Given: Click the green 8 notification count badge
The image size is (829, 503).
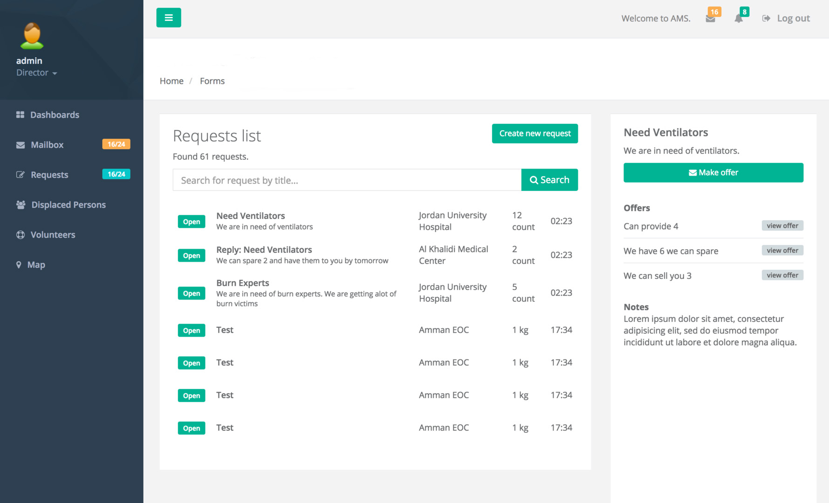Looking at the screenshot, I should tap(744, 12).
